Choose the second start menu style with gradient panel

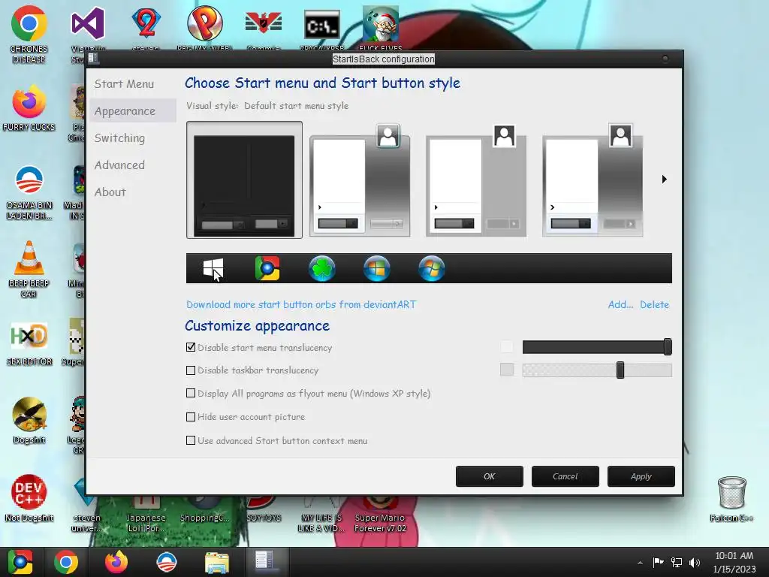(x=360, y=180)
